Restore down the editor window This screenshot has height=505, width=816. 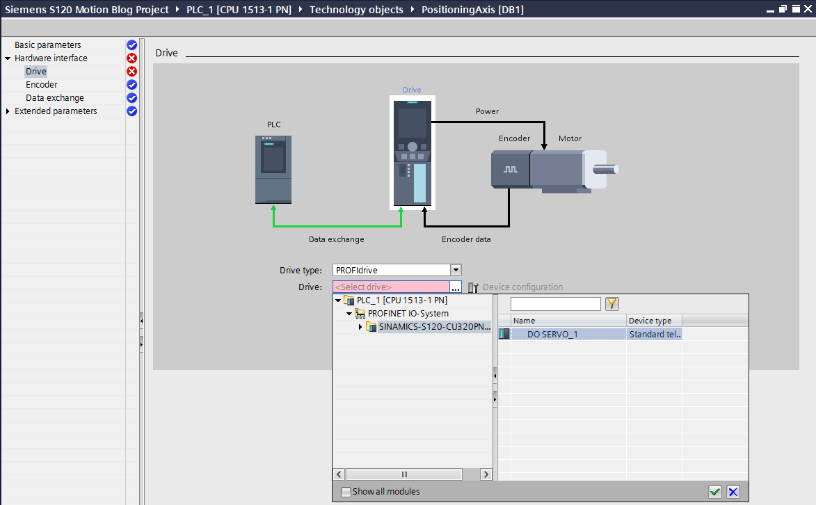pos(783,9)
